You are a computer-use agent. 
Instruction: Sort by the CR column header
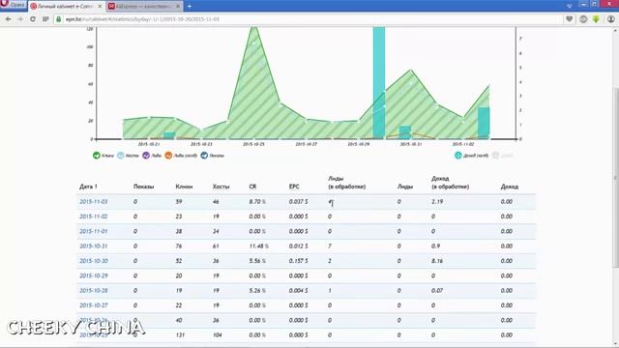pyautogui.click(x=252, y=187)
